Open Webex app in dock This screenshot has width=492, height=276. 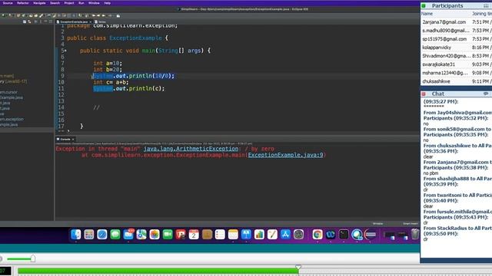click(x=331, y=234)
